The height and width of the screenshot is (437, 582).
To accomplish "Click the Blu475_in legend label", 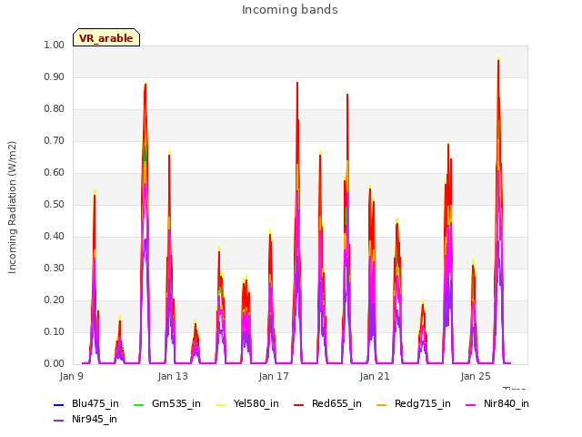I will tap(95, 403).
